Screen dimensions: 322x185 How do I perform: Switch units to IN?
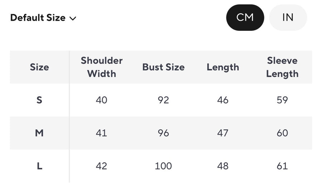pos(288,17)
